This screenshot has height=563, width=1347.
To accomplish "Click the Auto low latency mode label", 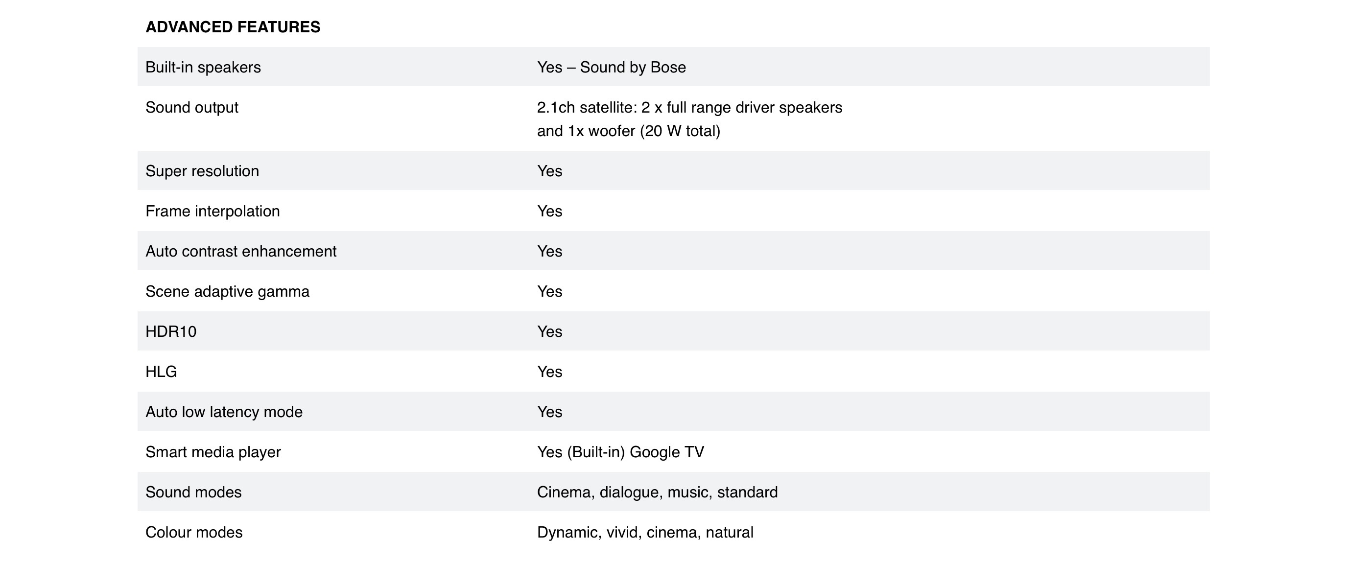I will [224, 412].
